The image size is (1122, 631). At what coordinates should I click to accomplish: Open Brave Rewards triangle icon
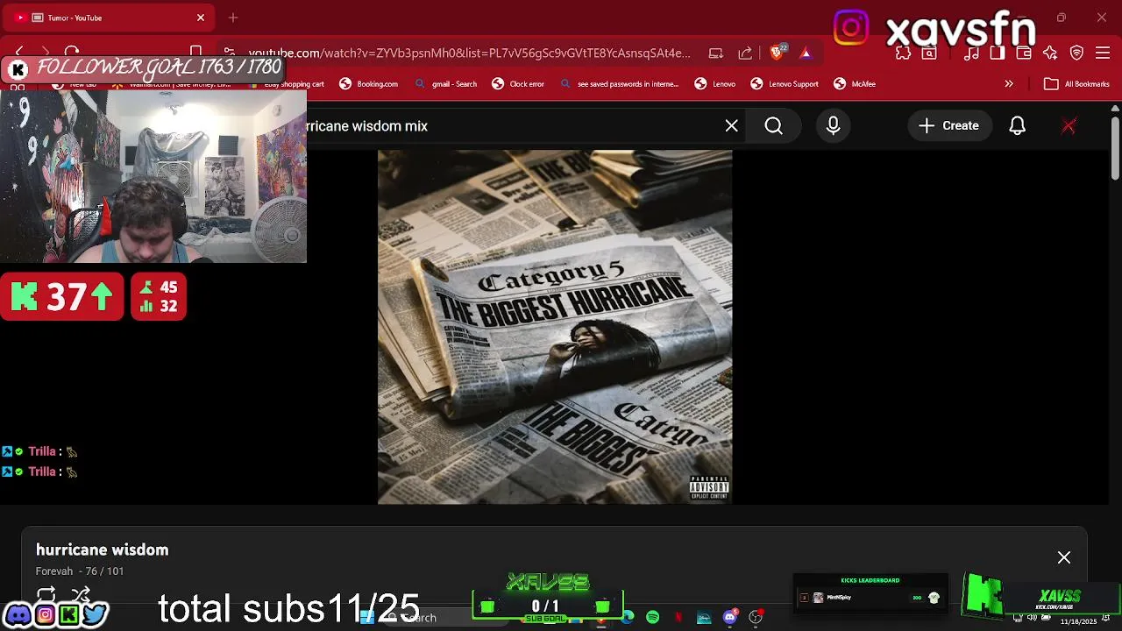click(806, 53)
